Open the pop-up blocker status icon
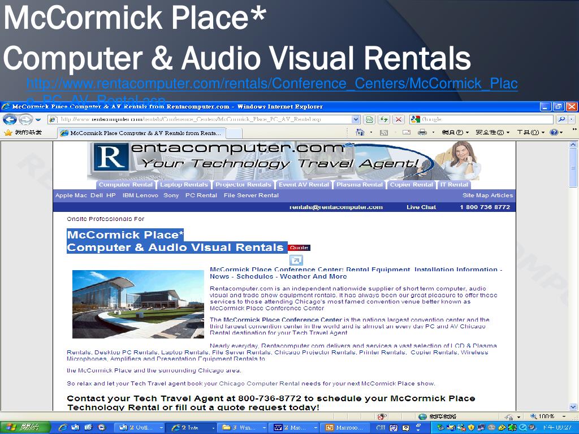Image resolution: width=579 pixels, height=434 pixels. tap(382, 416)
